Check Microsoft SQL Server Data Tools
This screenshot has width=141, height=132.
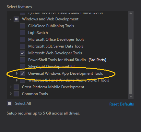pyautogui.click(x=22, y=46)
